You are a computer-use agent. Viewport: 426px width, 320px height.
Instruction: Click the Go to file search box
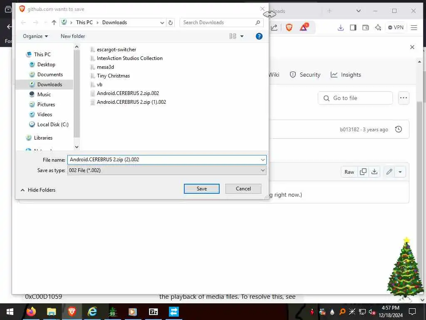pos(355,98)
